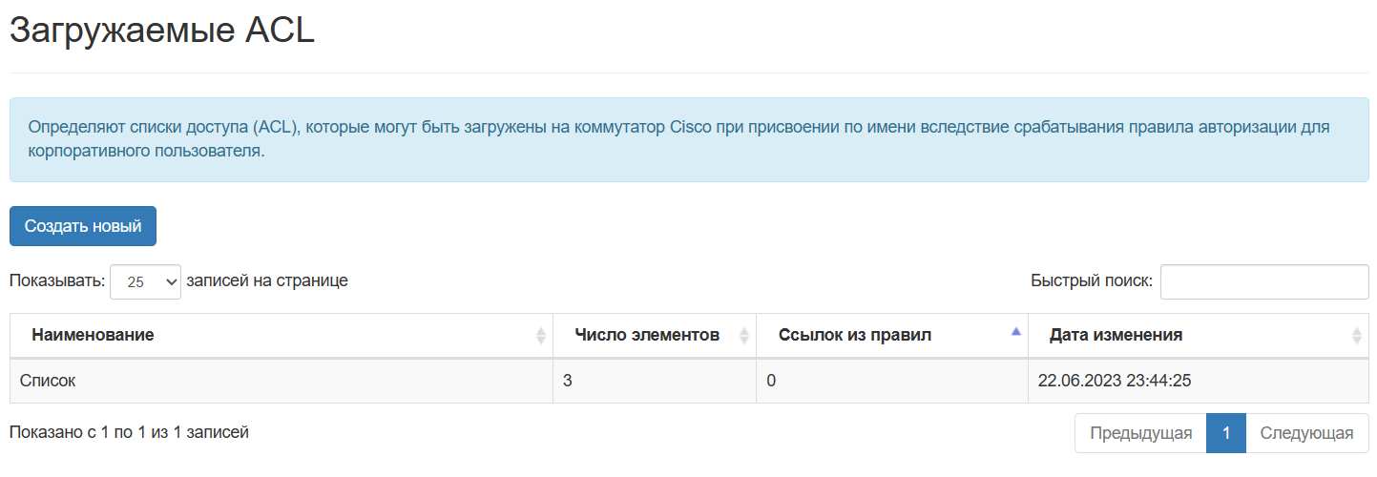Sort table by Наименование header
1377x477 pixels.
(x=93, y=335)
